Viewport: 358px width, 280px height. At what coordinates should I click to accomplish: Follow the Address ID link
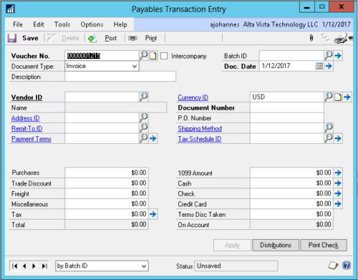(x=26, y=118)
